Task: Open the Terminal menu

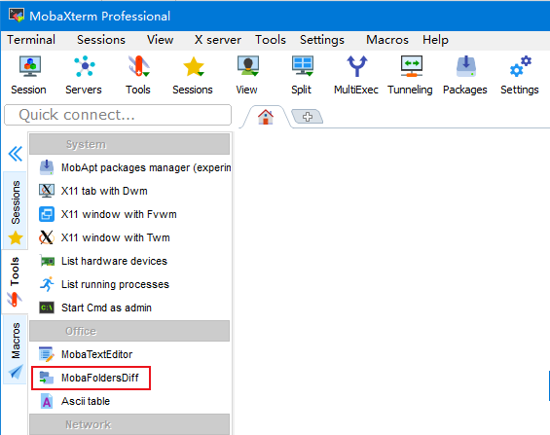Action: click(x=31, y=40)
